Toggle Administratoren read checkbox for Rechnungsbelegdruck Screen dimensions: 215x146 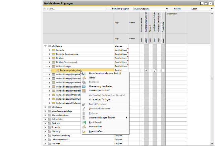(142, 70)
